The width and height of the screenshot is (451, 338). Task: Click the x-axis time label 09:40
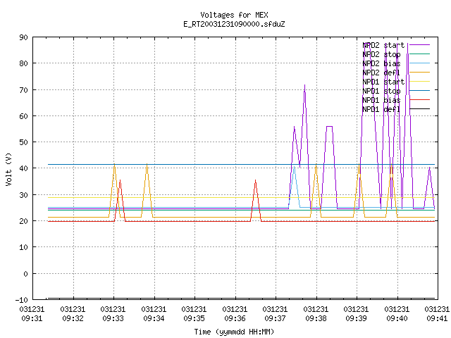(x=397, y=318)
